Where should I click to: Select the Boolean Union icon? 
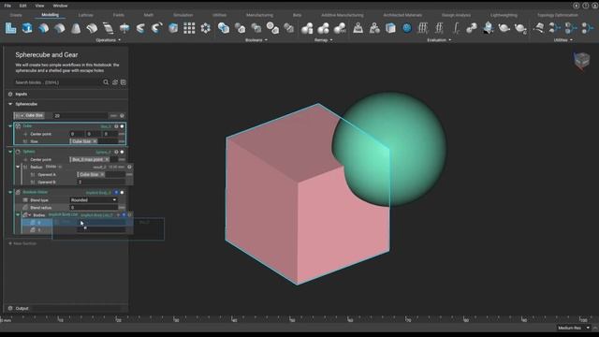(x=224, y=28)
